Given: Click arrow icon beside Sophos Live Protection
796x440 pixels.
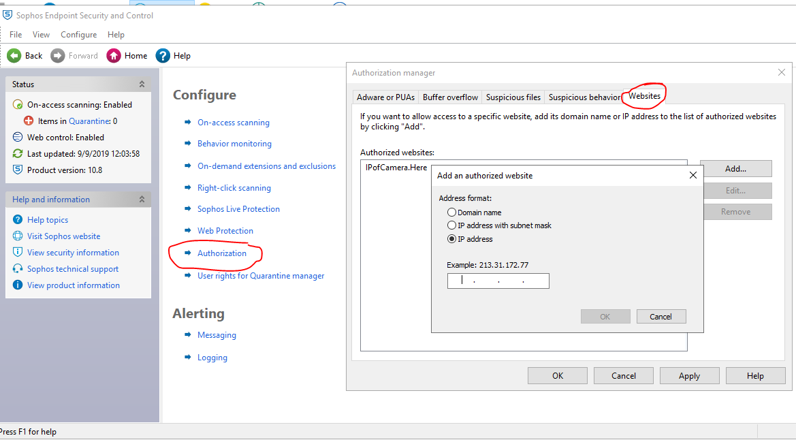Looking at the screenshot, I should point(187,209).
